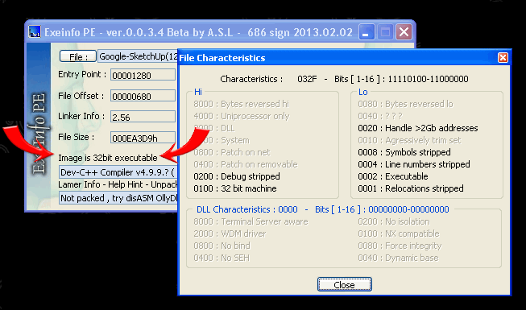Click the File Size field 000EA3D9h
This screenshot has width=526, height=310.
pyautogui.click(x=143, y=138)
